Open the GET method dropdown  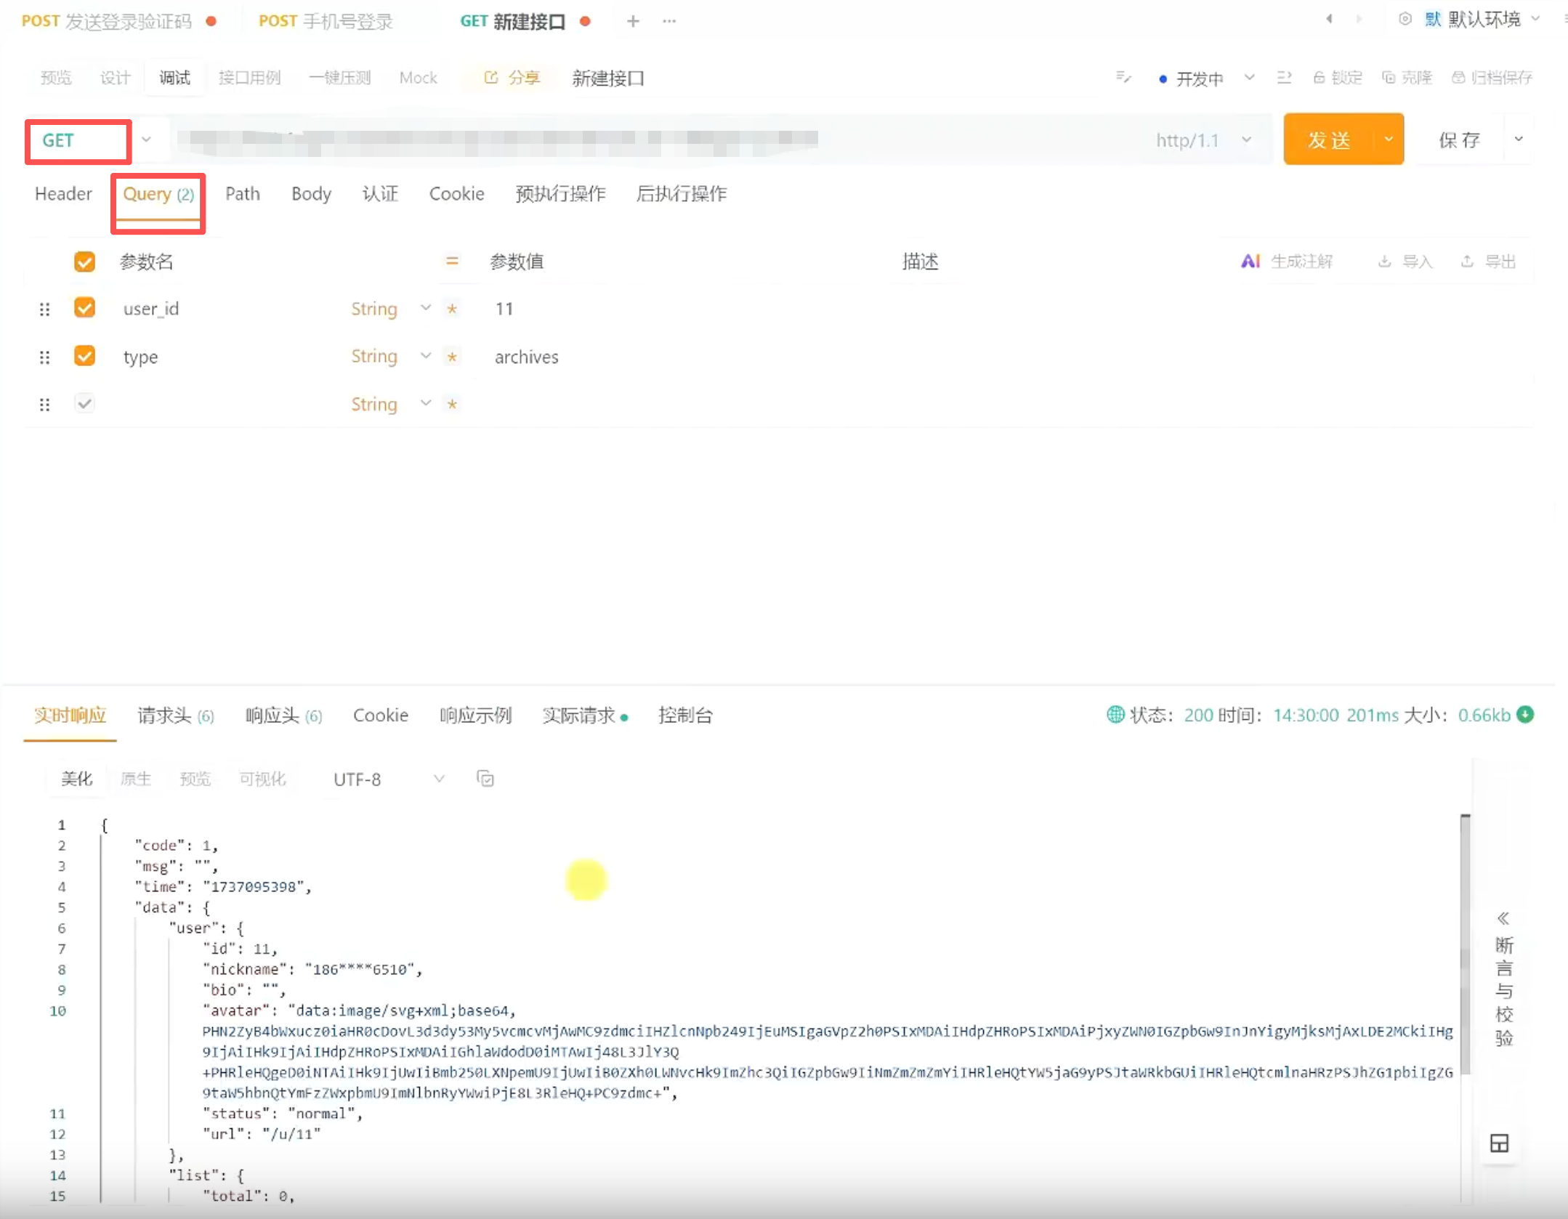[146, 139]
